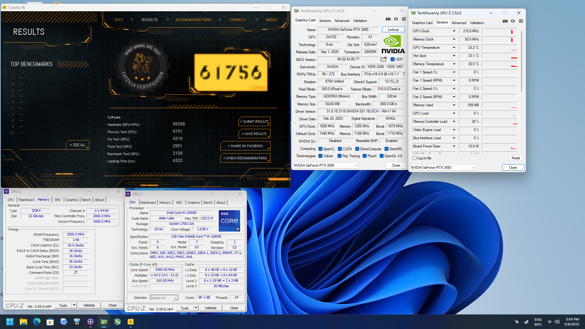Viewport: 585px width, 329px height.
Task: Toggle the DirectCompute checkbox
Action: [x=357, y=149]
